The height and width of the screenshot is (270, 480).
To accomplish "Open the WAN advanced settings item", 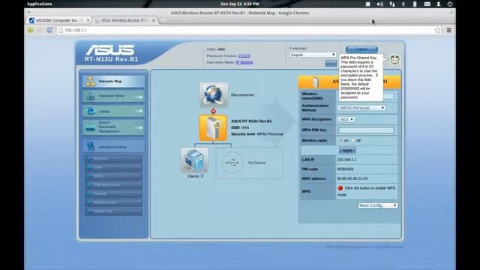I will (113, 176).
